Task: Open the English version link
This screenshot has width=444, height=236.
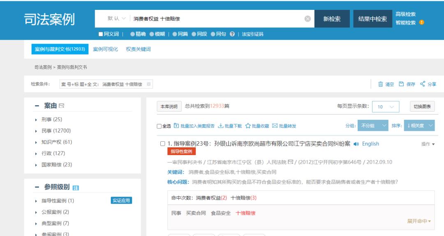Action: coord(370,144)
